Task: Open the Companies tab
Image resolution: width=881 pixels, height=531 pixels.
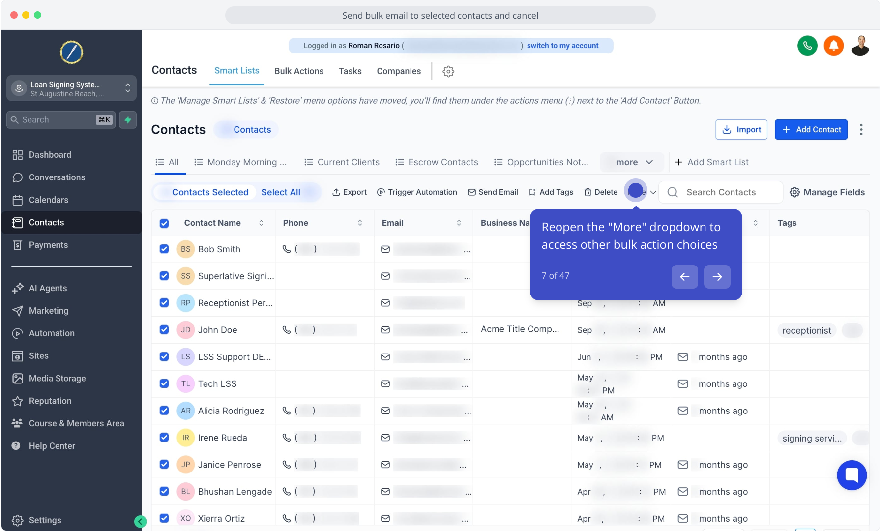Action: click(399, 71)
